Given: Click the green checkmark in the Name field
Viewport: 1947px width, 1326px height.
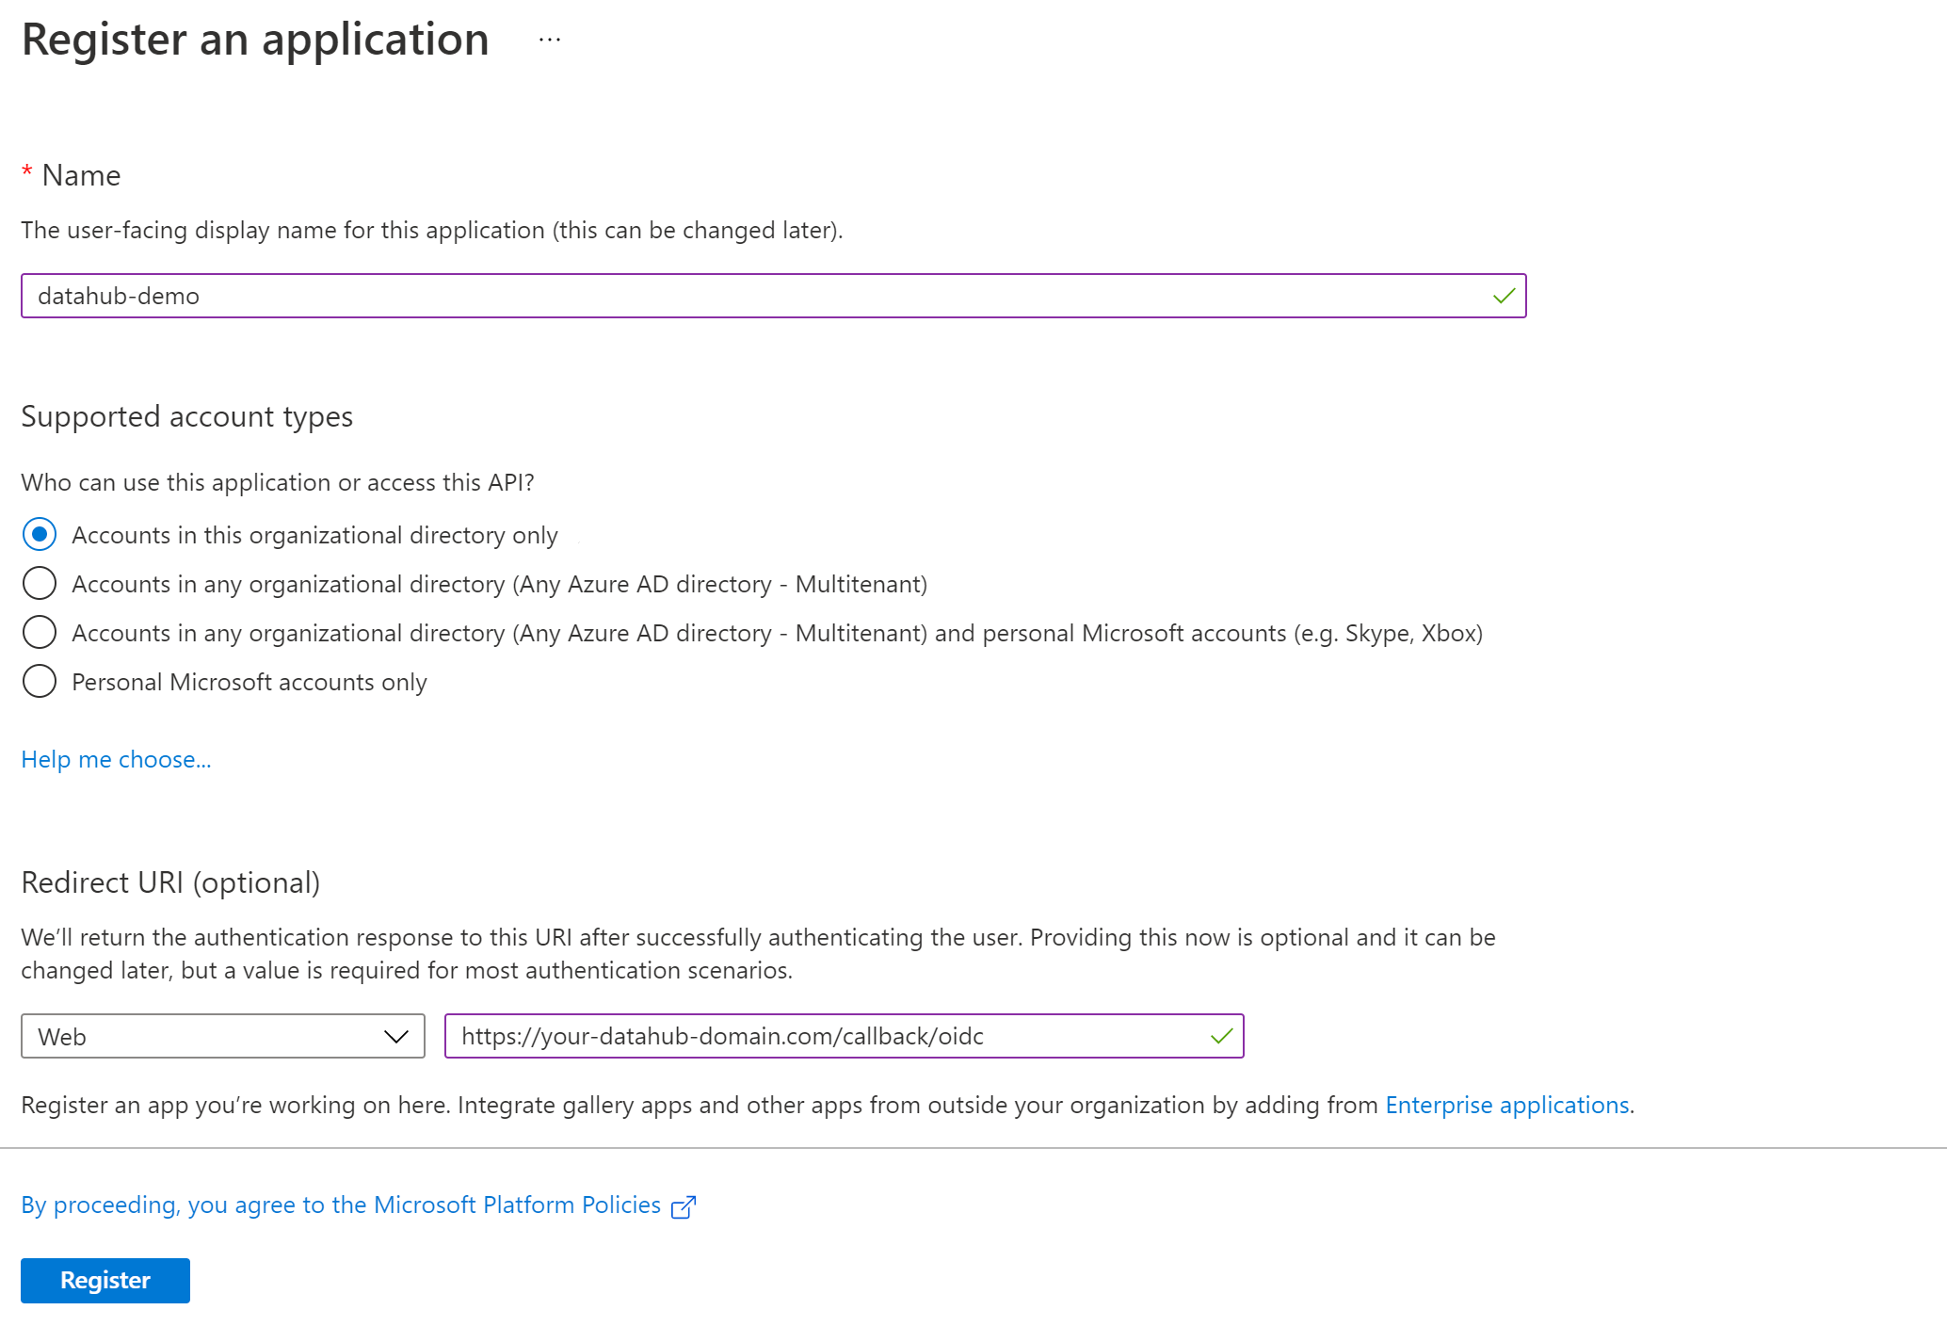Looking at the screenshot, I should (x=1504, y=296).
